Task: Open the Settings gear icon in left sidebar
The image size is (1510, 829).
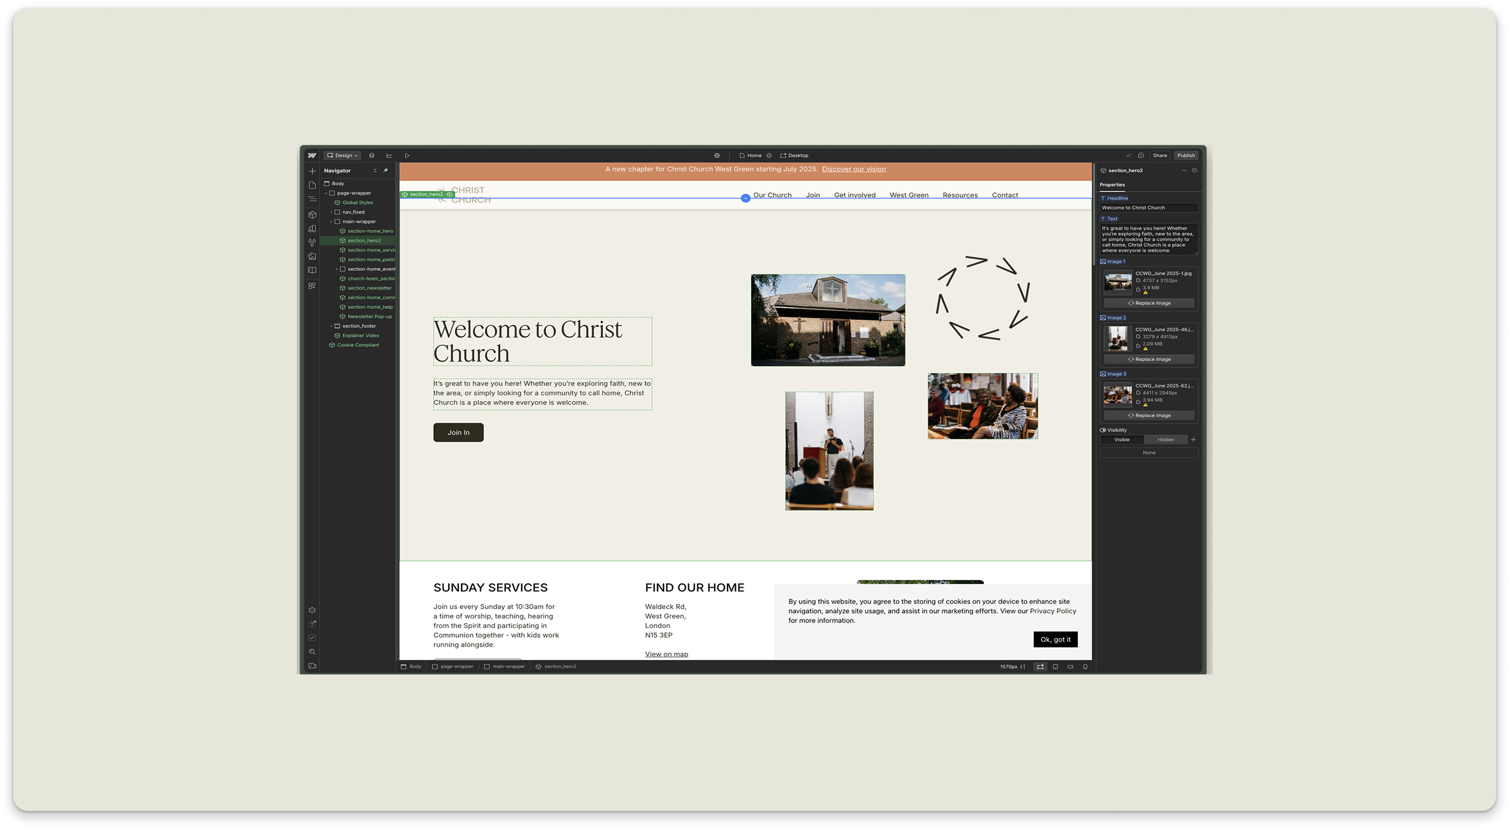Action: 312,610
